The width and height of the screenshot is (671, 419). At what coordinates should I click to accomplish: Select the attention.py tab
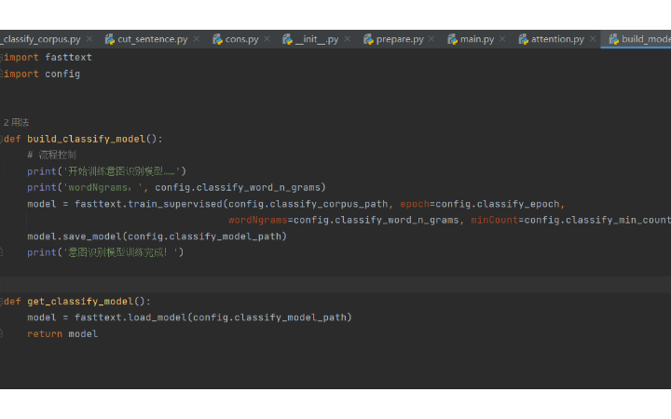tap(557, 39)
